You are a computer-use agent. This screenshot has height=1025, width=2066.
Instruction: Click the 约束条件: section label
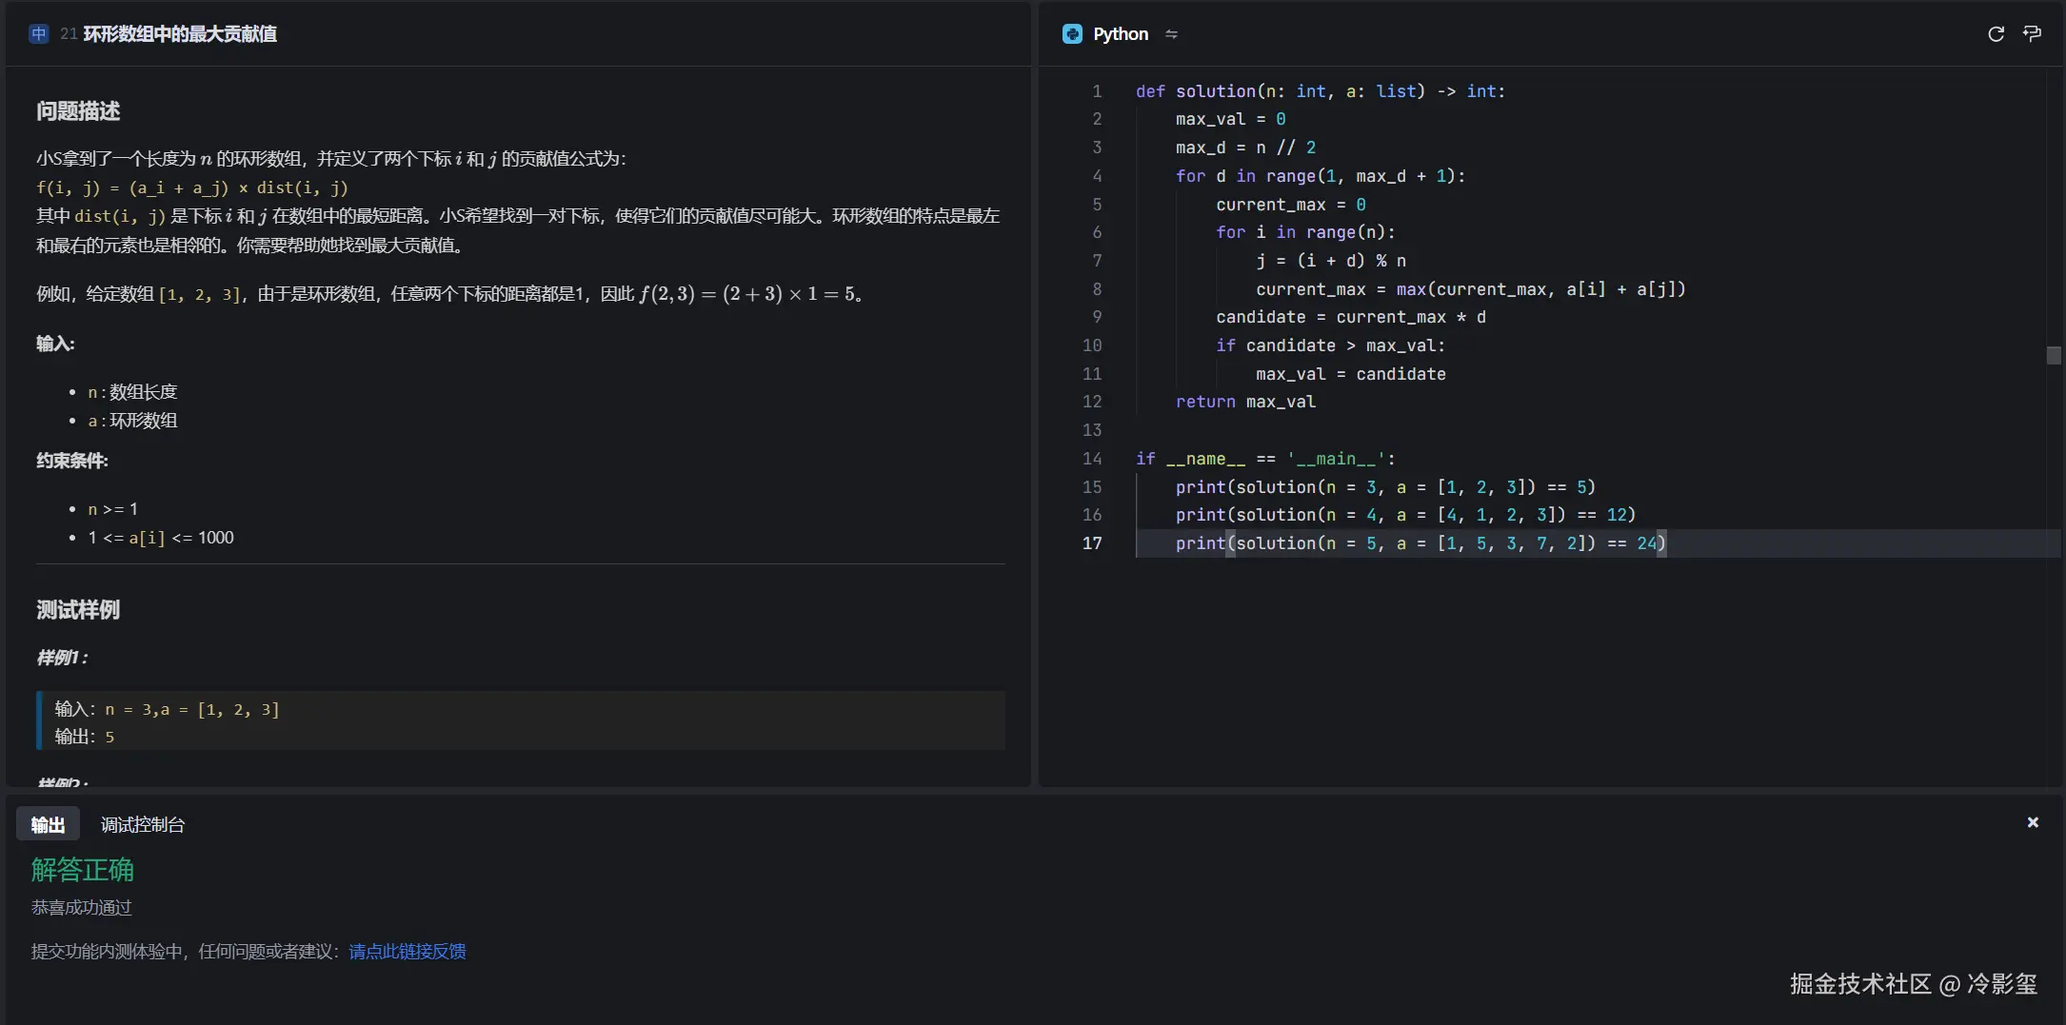tap(72, 462)
